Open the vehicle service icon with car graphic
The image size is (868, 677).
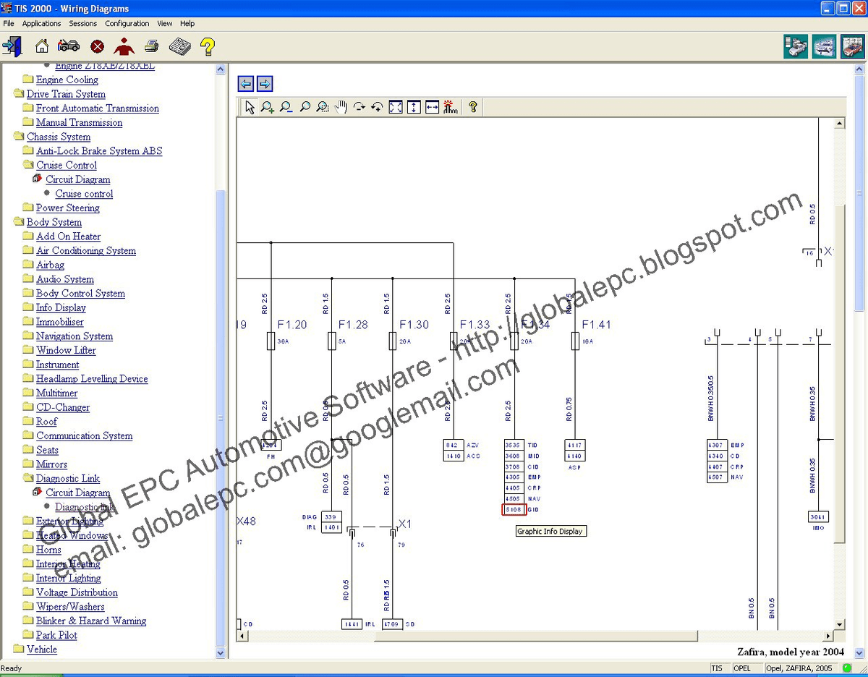point(68,46)
